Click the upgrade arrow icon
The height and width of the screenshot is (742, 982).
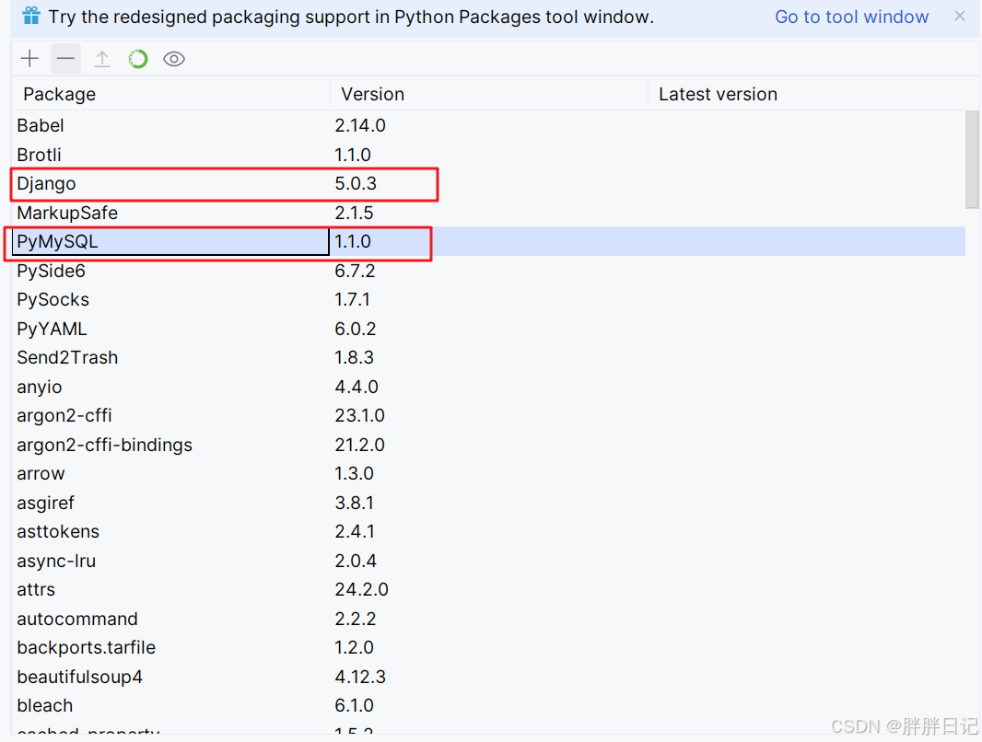[102, 59]
